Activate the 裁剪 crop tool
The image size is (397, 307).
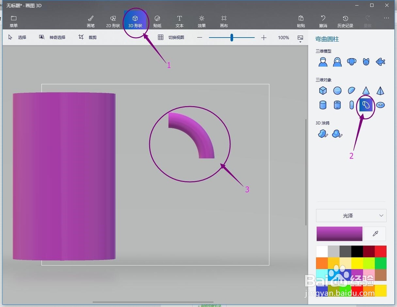pyautogui.click(x=87, y=37)
